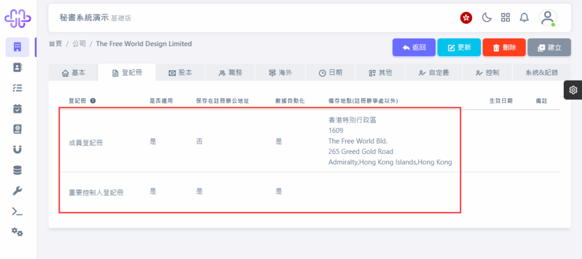
Task: Open the company building icon in sidebar
Action: pos(18,47)
